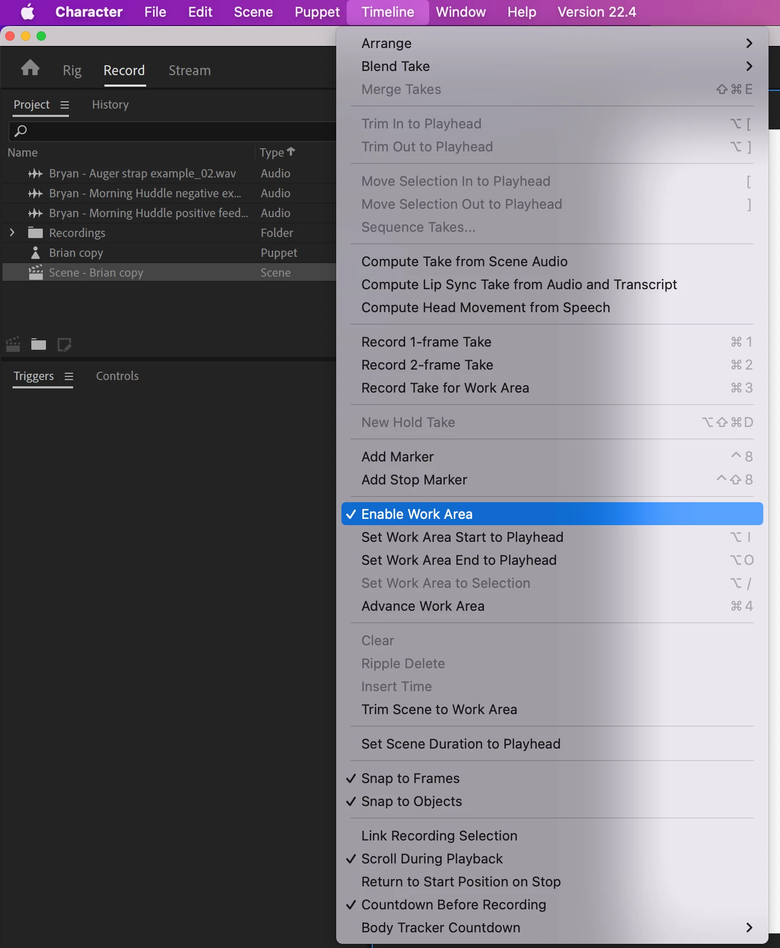Screen dimensions: 780x948
Task: Choose Compute Take from Scene Audio
Action: [552, 261]
